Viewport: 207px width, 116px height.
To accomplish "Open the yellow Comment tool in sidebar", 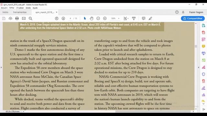I will click(x=203, y=46).
